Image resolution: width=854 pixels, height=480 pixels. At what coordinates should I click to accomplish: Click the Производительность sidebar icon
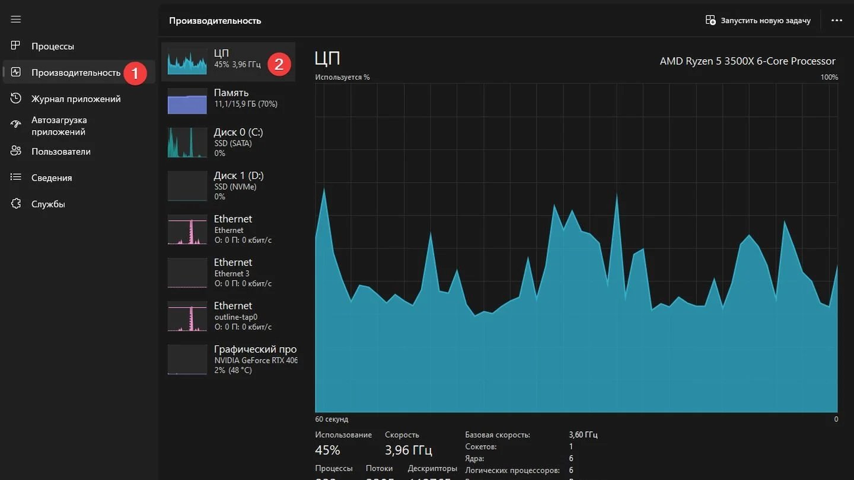(16, 72)
